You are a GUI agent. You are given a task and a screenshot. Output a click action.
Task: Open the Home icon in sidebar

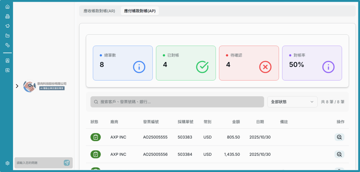point(7,7)
